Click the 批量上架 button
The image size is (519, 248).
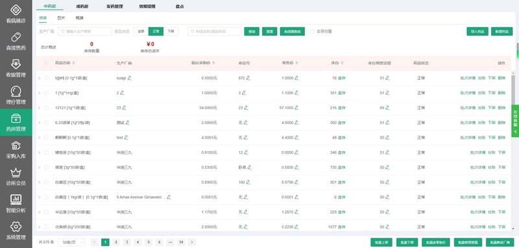point(381,242)
